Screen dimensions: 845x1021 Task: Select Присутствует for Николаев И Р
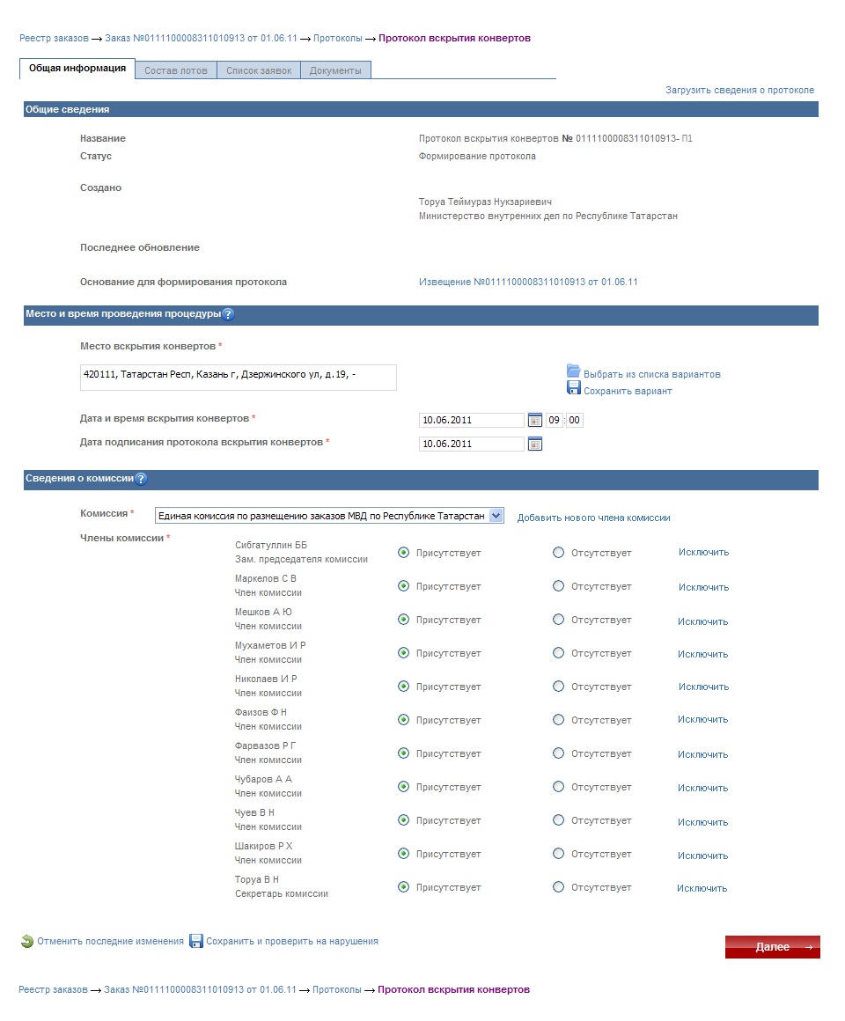(404, 687)
